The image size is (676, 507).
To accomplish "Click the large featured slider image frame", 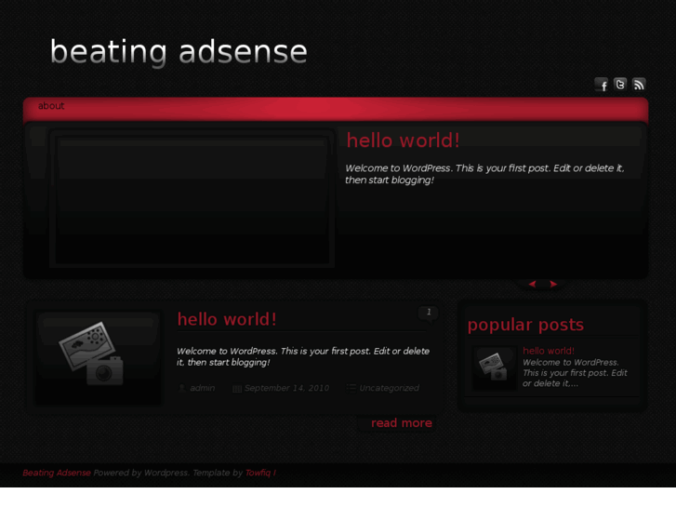I will 192,198.
